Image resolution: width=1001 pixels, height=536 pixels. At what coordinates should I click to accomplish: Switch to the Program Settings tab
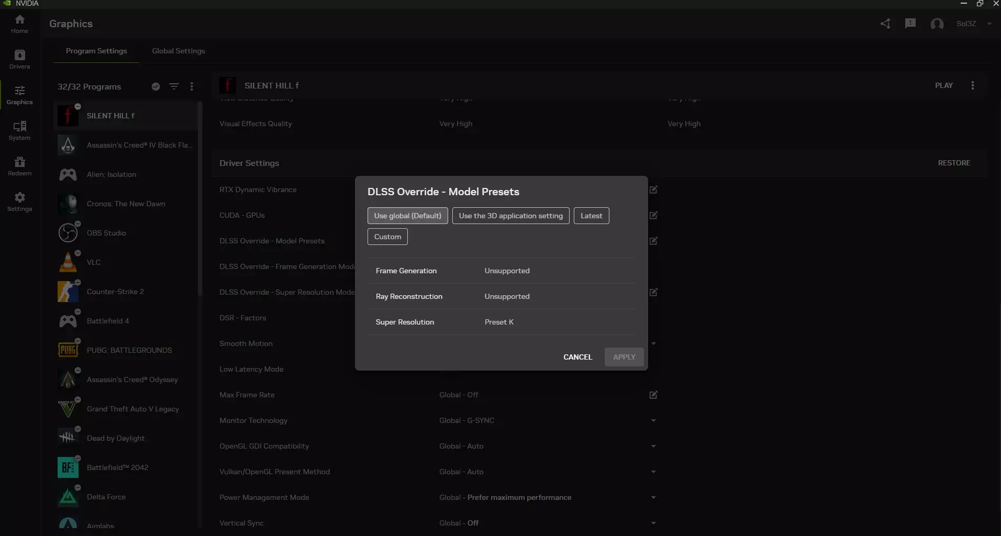pos(96,51)
